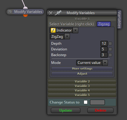
Task: Click the Adjust button
Action: [x=82, y=74]
